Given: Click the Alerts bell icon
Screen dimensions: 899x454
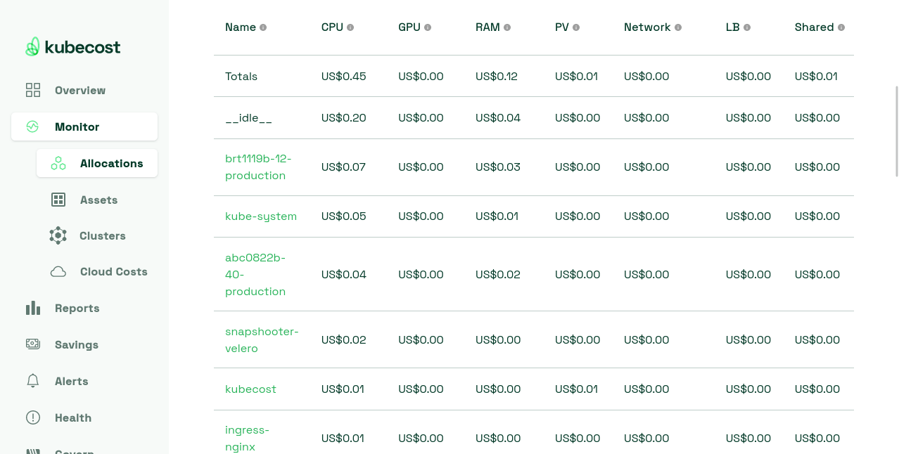Looking at the screenshot, I should 33,381.
